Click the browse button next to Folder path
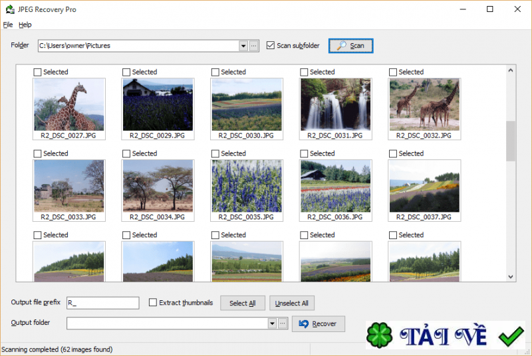Screen dimensions: 532x356 click(253, 46)
